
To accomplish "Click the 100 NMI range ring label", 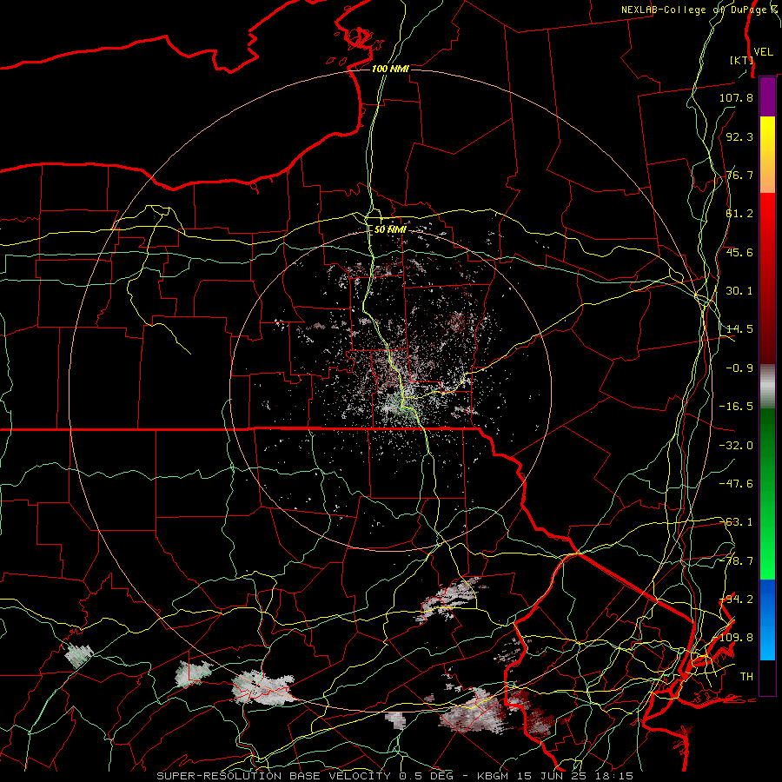I will (390, 69).
